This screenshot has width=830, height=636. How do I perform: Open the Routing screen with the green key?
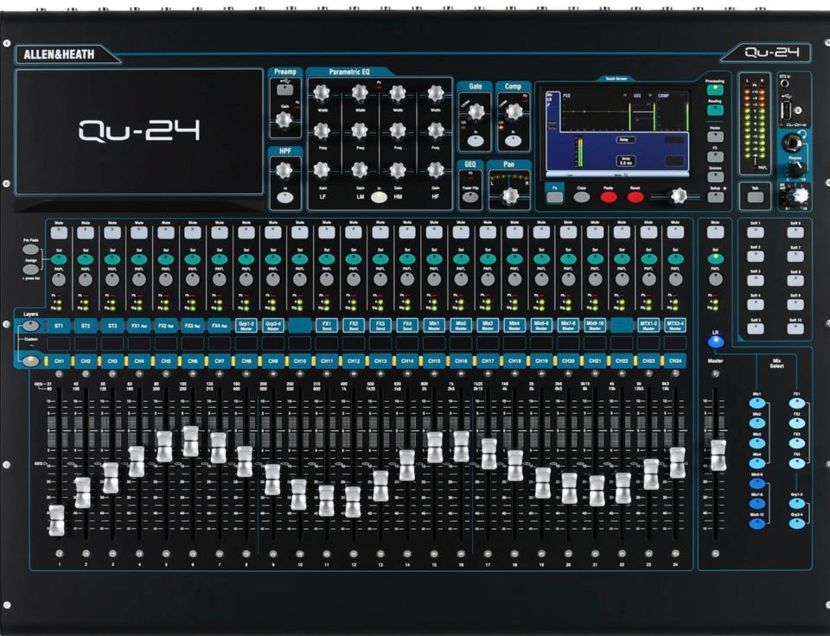pyautogui.click(x=715, y=110)
